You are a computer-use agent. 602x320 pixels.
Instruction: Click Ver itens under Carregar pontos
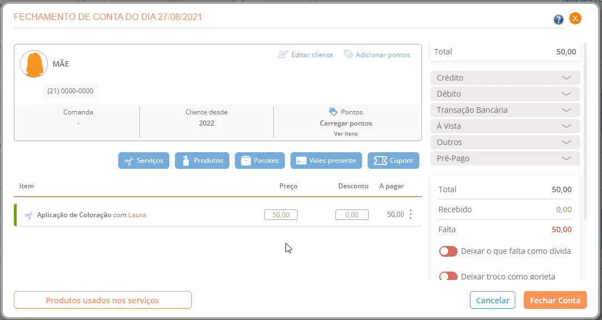(345, 133)
